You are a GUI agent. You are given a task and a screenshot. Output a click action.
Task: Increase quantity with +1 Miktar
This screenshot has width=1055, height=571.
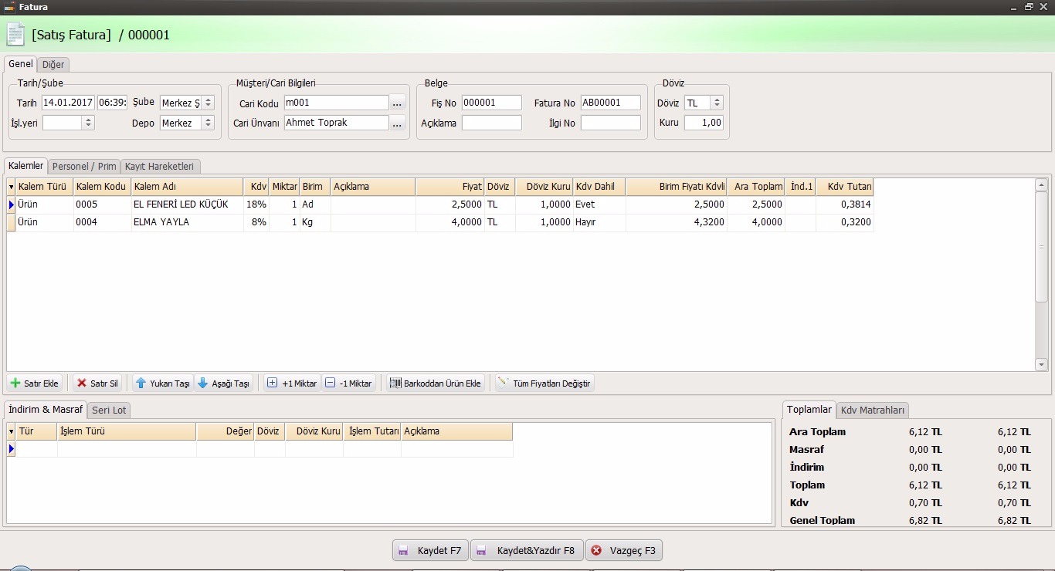point(272,383)
